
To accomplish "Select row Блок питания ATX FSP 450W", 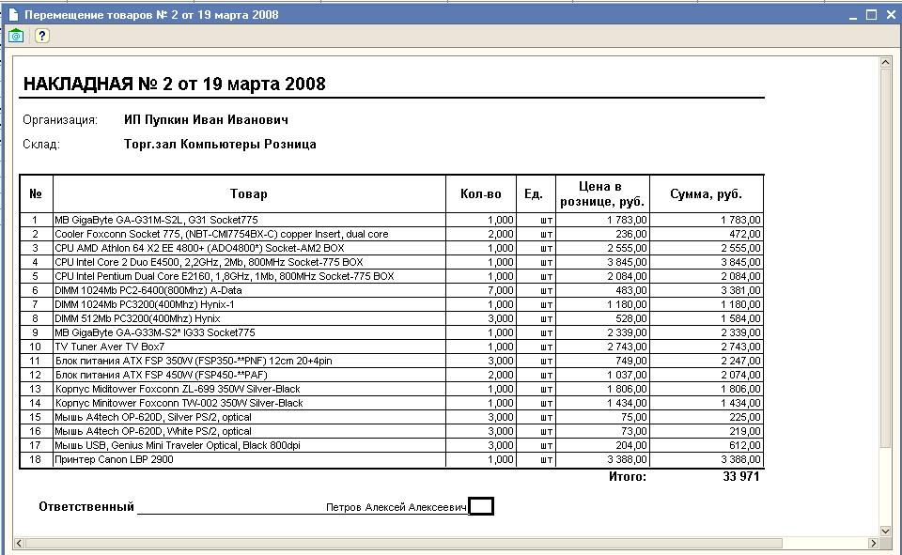I will 391,375.
